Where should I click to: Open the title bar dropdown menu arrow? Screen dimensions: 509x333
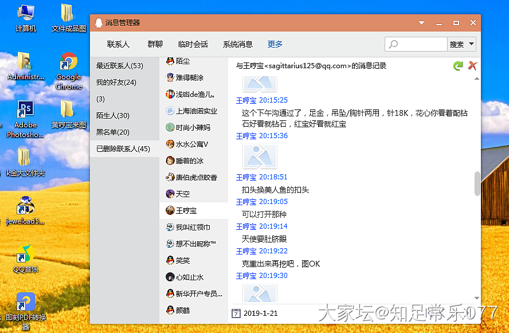(x=422, y=23)
